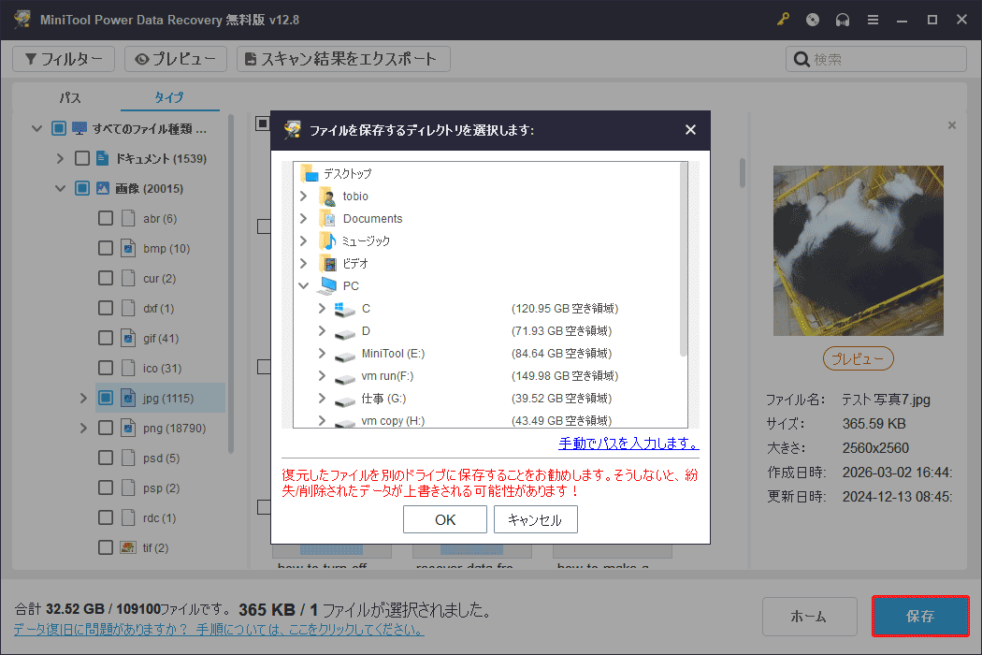
Task: Check the png (18790) checkbox
Action: tap(106, 429)
